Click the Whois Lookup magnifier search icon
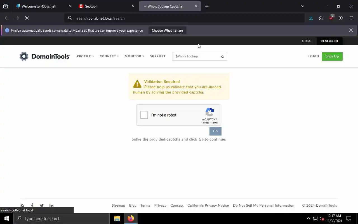 pos(222,57)
